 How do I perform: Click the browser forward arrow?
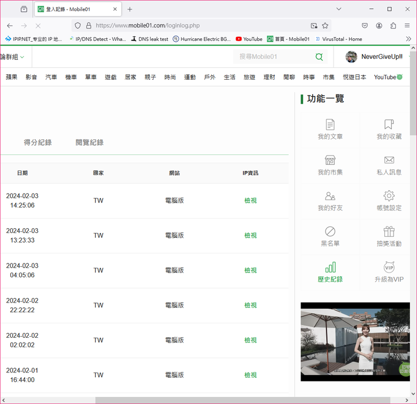click(24, 26)
